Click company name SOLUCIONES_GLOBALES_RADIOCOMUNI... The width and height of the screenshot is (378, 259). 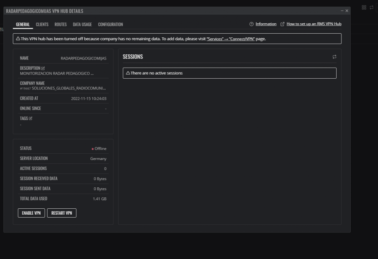(x=69, y=88)
